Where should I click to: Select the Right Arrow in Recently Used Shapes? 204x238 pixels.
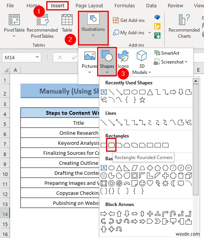[x=173, y=92]
